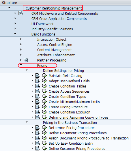Viewport: 131px width, 151px height.
Task: Click the Structure column header
Action: pyautogui.click(x=10, y=3)
